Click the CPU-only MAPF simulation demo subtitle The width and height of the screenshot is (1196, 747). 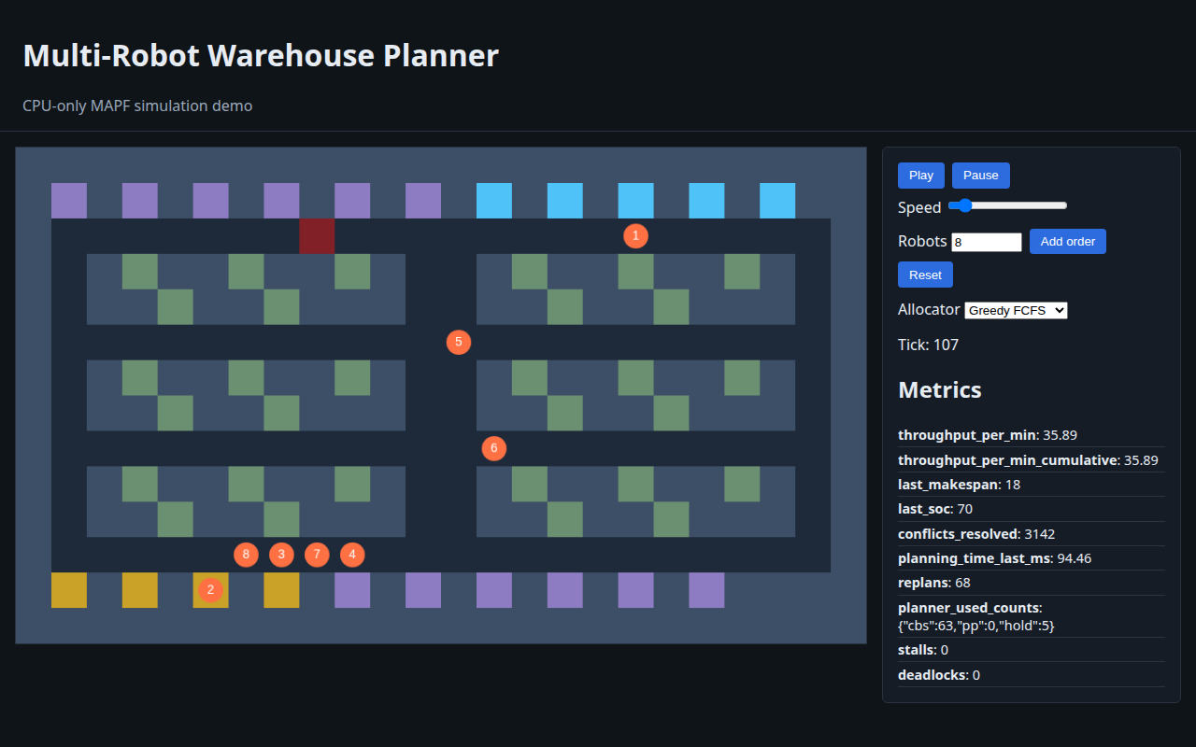pos(137,106)
